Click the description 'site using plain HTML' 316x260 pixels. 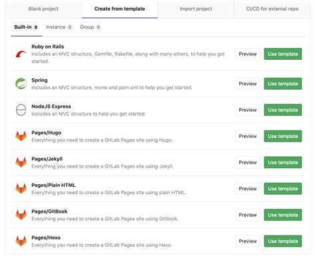pos(109,193)
